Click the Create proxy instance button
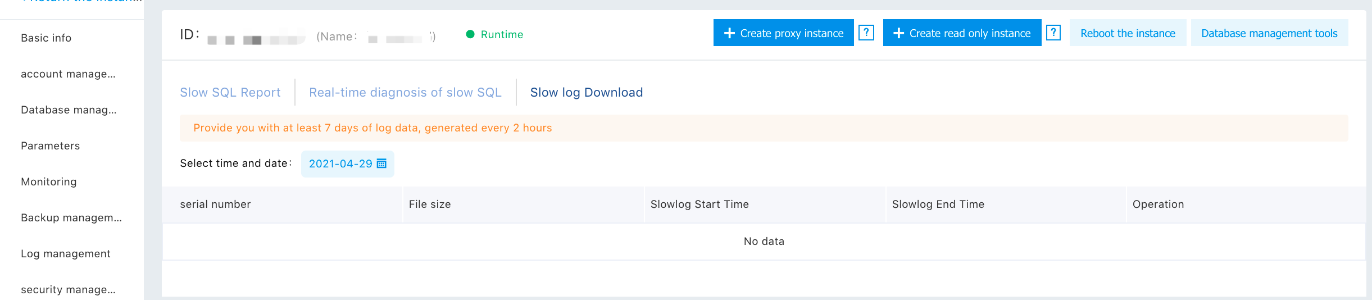This screenshot has width=1372, height=300. coord(783,33)
